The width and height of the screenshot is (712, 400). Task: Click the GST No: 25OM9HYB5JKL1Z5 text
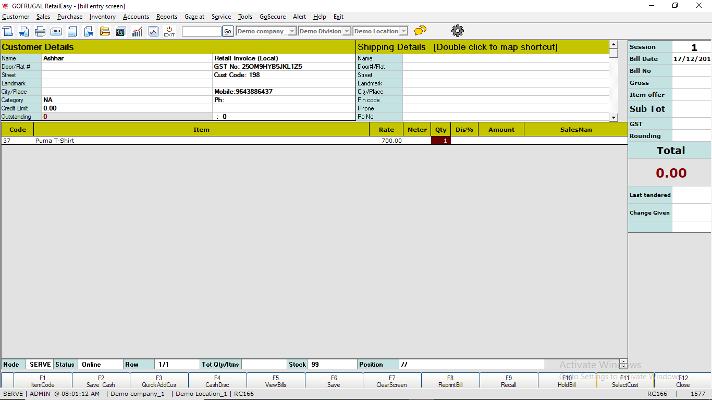(258, 67)
